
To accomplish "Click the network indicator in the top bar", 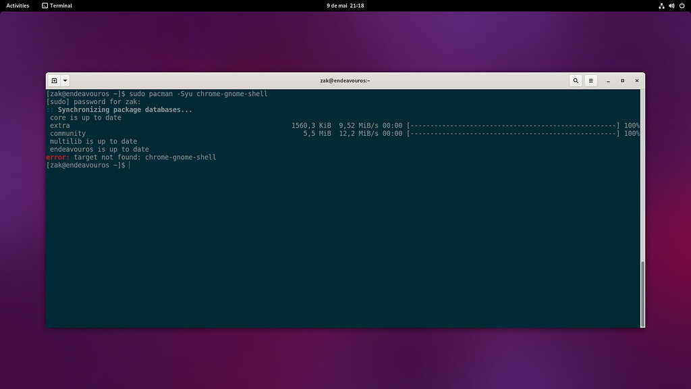I will coord(661,5).
